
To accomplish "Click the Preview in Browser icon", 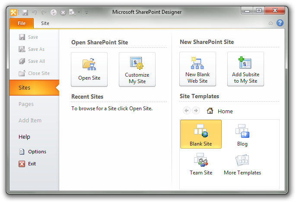I will tap(72, 12).
